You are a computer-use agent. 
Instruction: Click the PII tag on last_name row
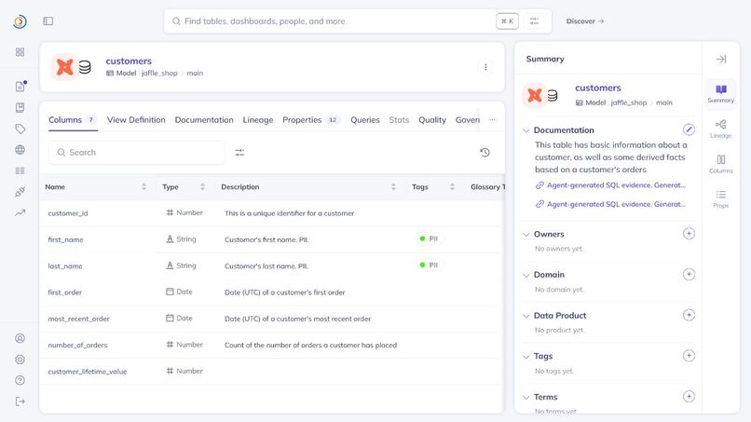point(429,265)
